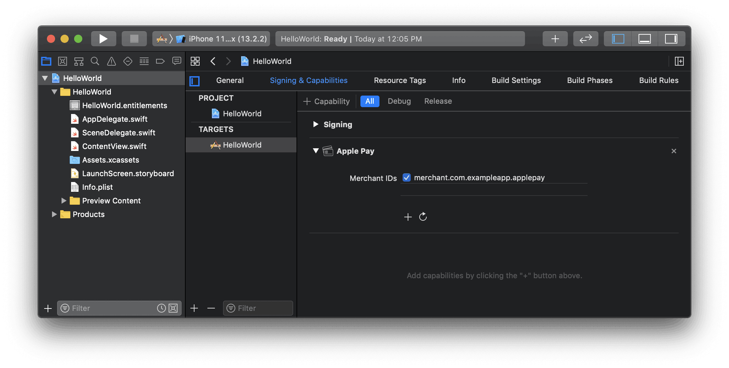Show the Symbol navigator
The image size is (729, 368).
click(x=79, y=61)
